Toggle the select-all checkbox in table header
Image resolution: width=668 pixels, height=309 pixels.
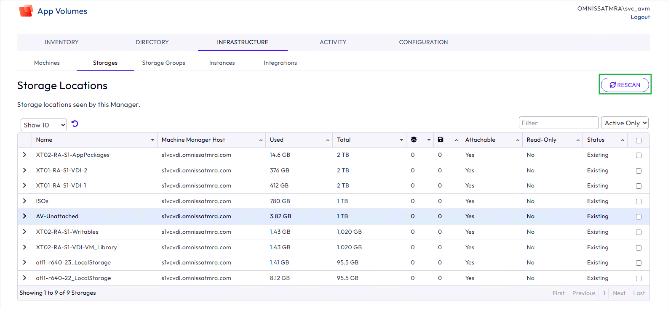tap(639, 140)
